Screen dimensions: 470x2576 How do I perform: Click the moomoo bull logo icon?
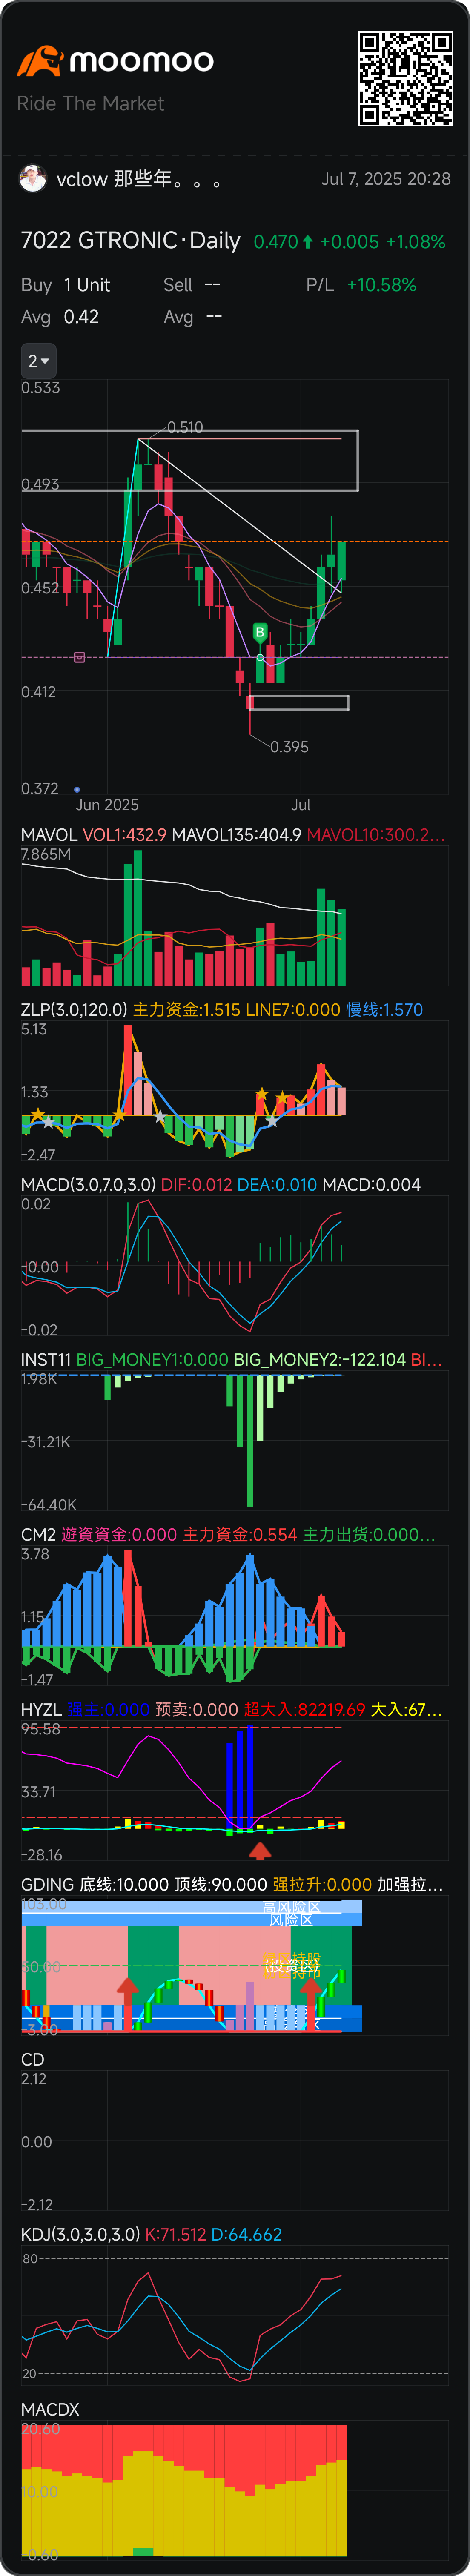(x=40, y=61)
